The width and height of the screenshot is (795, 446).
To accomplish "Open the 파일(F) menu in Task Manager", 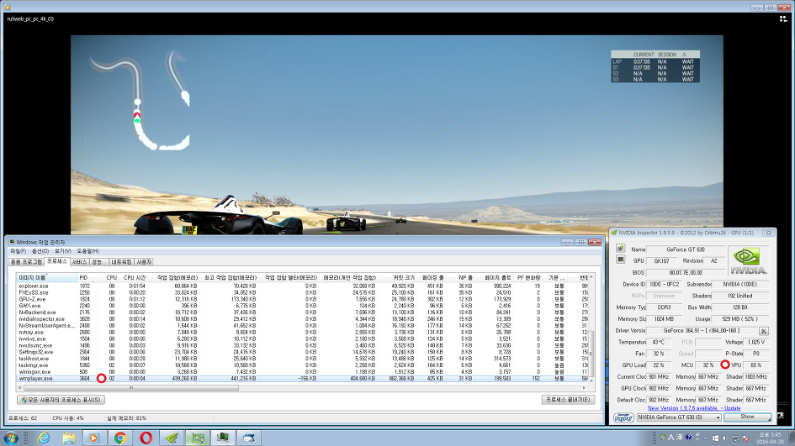I will 19,251.
